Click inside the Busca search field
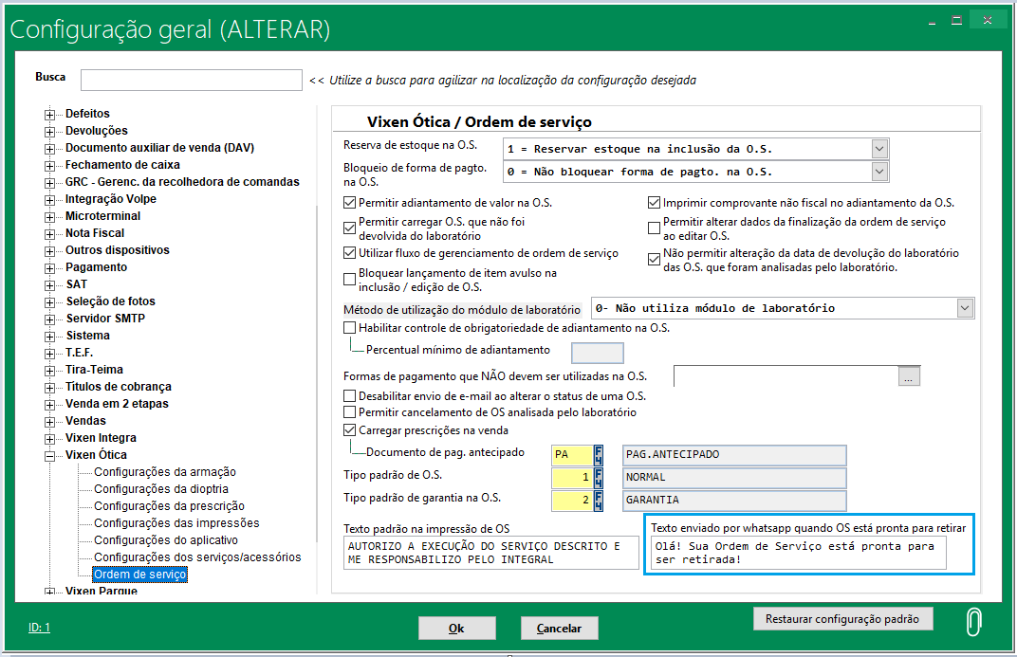The width and height of the screenshot is (1017, 657). click(x=190, y=81)
